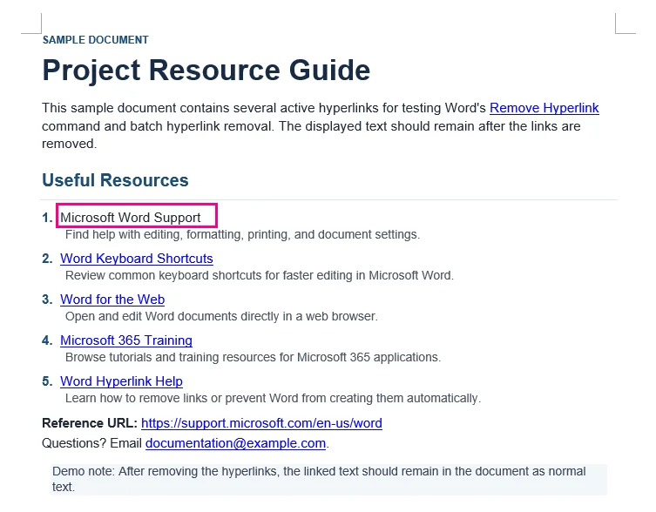Follow the Microsoft 365 Training link
656x512 pixels.
(126, 340)
